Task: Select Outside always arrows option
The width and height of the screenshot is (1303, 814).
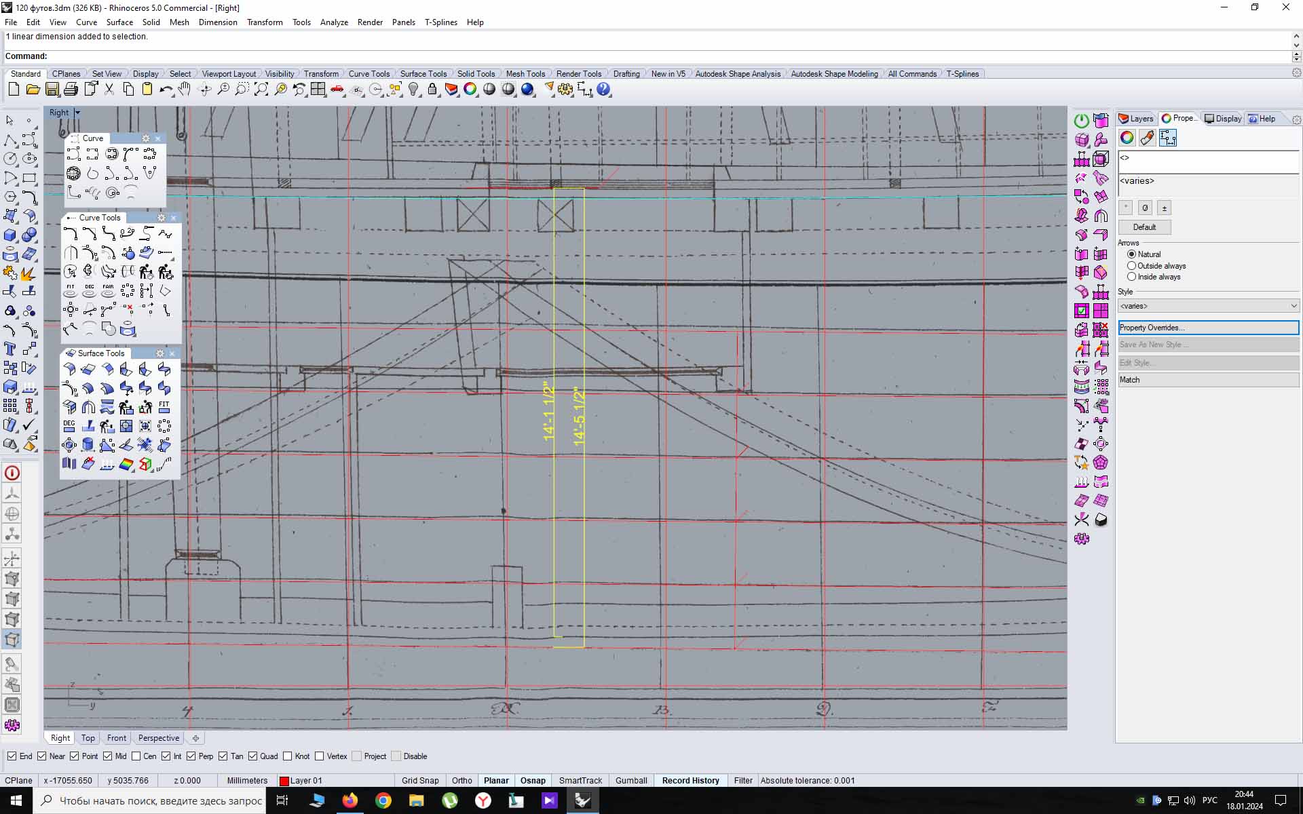Action: click(x=1131, y=266)
